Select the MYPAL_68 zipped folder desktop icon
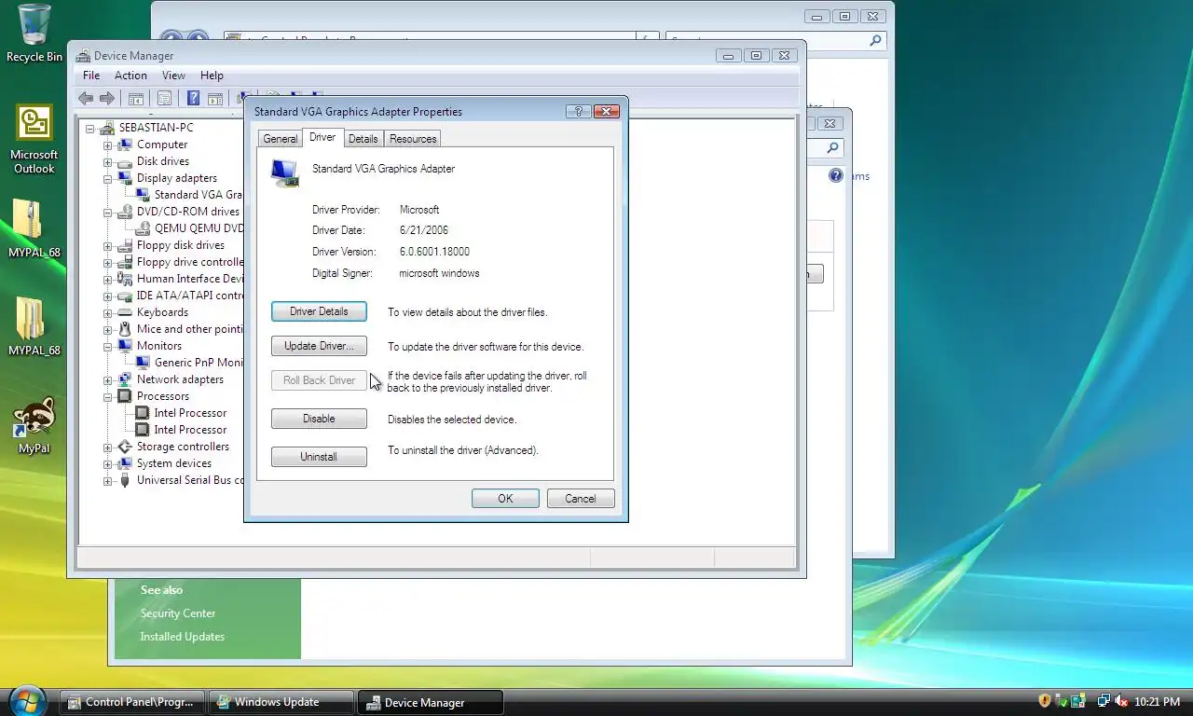This screenshot has height=716, width=1193. pos(34,228)
